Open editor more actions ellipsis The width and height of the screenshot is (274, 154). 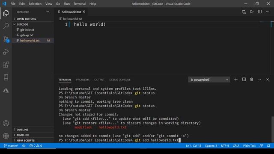pos(268,12)
